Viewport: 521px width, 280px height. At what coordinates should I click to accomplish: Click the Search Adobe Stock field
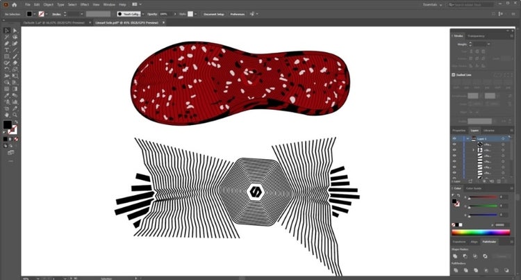[470, 5]
